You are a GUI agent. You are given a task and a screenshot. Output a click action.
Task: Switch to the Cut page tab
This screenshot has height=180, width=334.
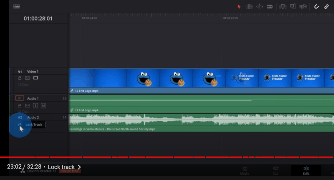(275, 171)
